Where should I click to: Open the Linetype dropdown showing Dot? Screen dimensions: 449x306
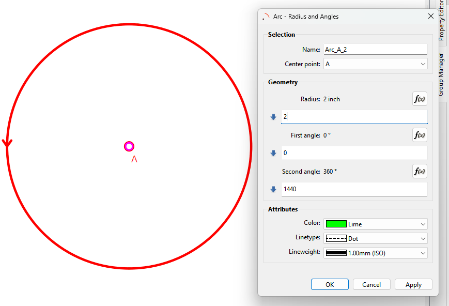point(376,238)
